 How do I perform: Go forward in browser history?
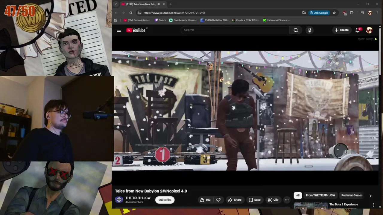tap(123, 13)
